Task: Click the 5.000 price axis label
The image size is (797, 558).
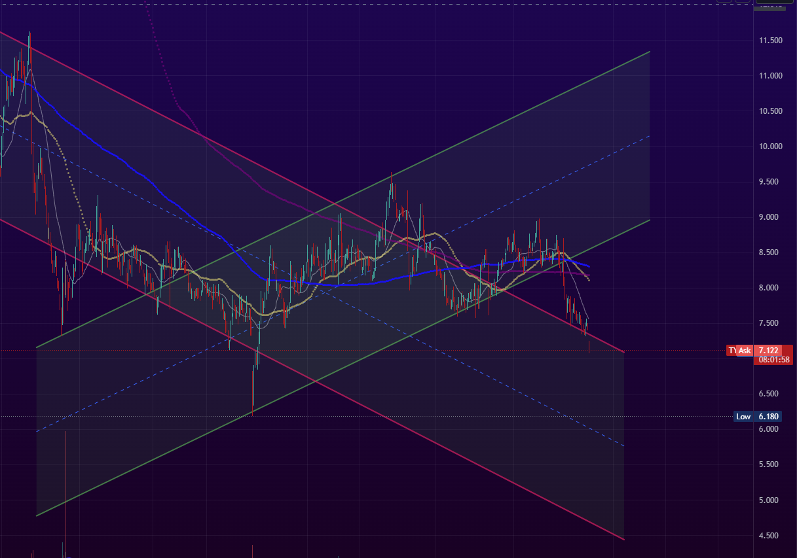Action: (x=770, y=500)
